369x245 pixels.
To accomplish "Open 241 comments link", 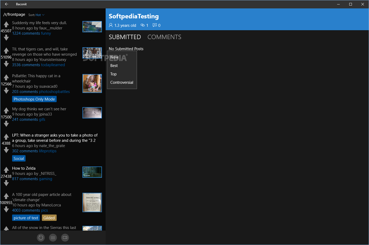I will coord(25,119).
